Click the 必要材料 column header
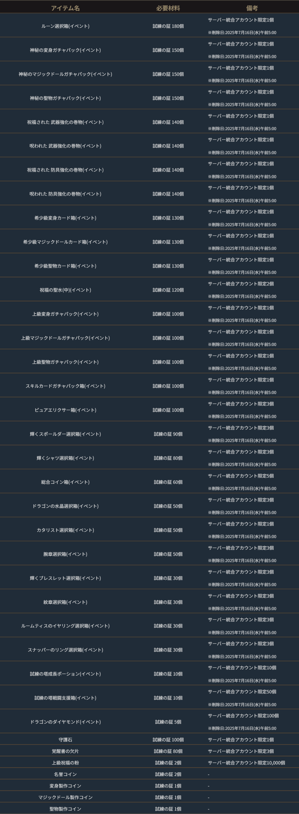This screenshot has width=299, height=814. 168,8
